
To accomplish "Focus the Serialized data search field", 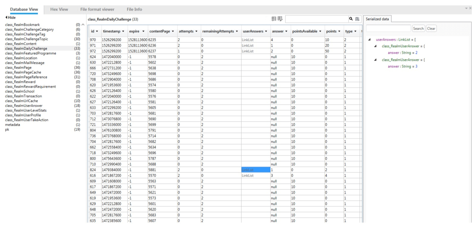I will 388,29.
